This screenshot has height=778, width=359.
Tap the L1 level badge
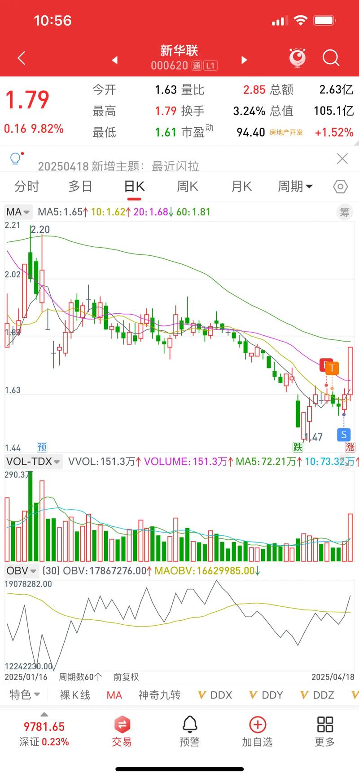click(x=210, y=66)
